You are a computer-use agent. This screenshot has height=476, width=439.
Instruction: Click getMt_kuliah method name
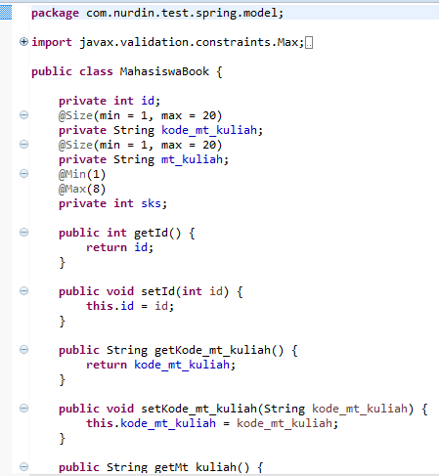click(196, 467)
